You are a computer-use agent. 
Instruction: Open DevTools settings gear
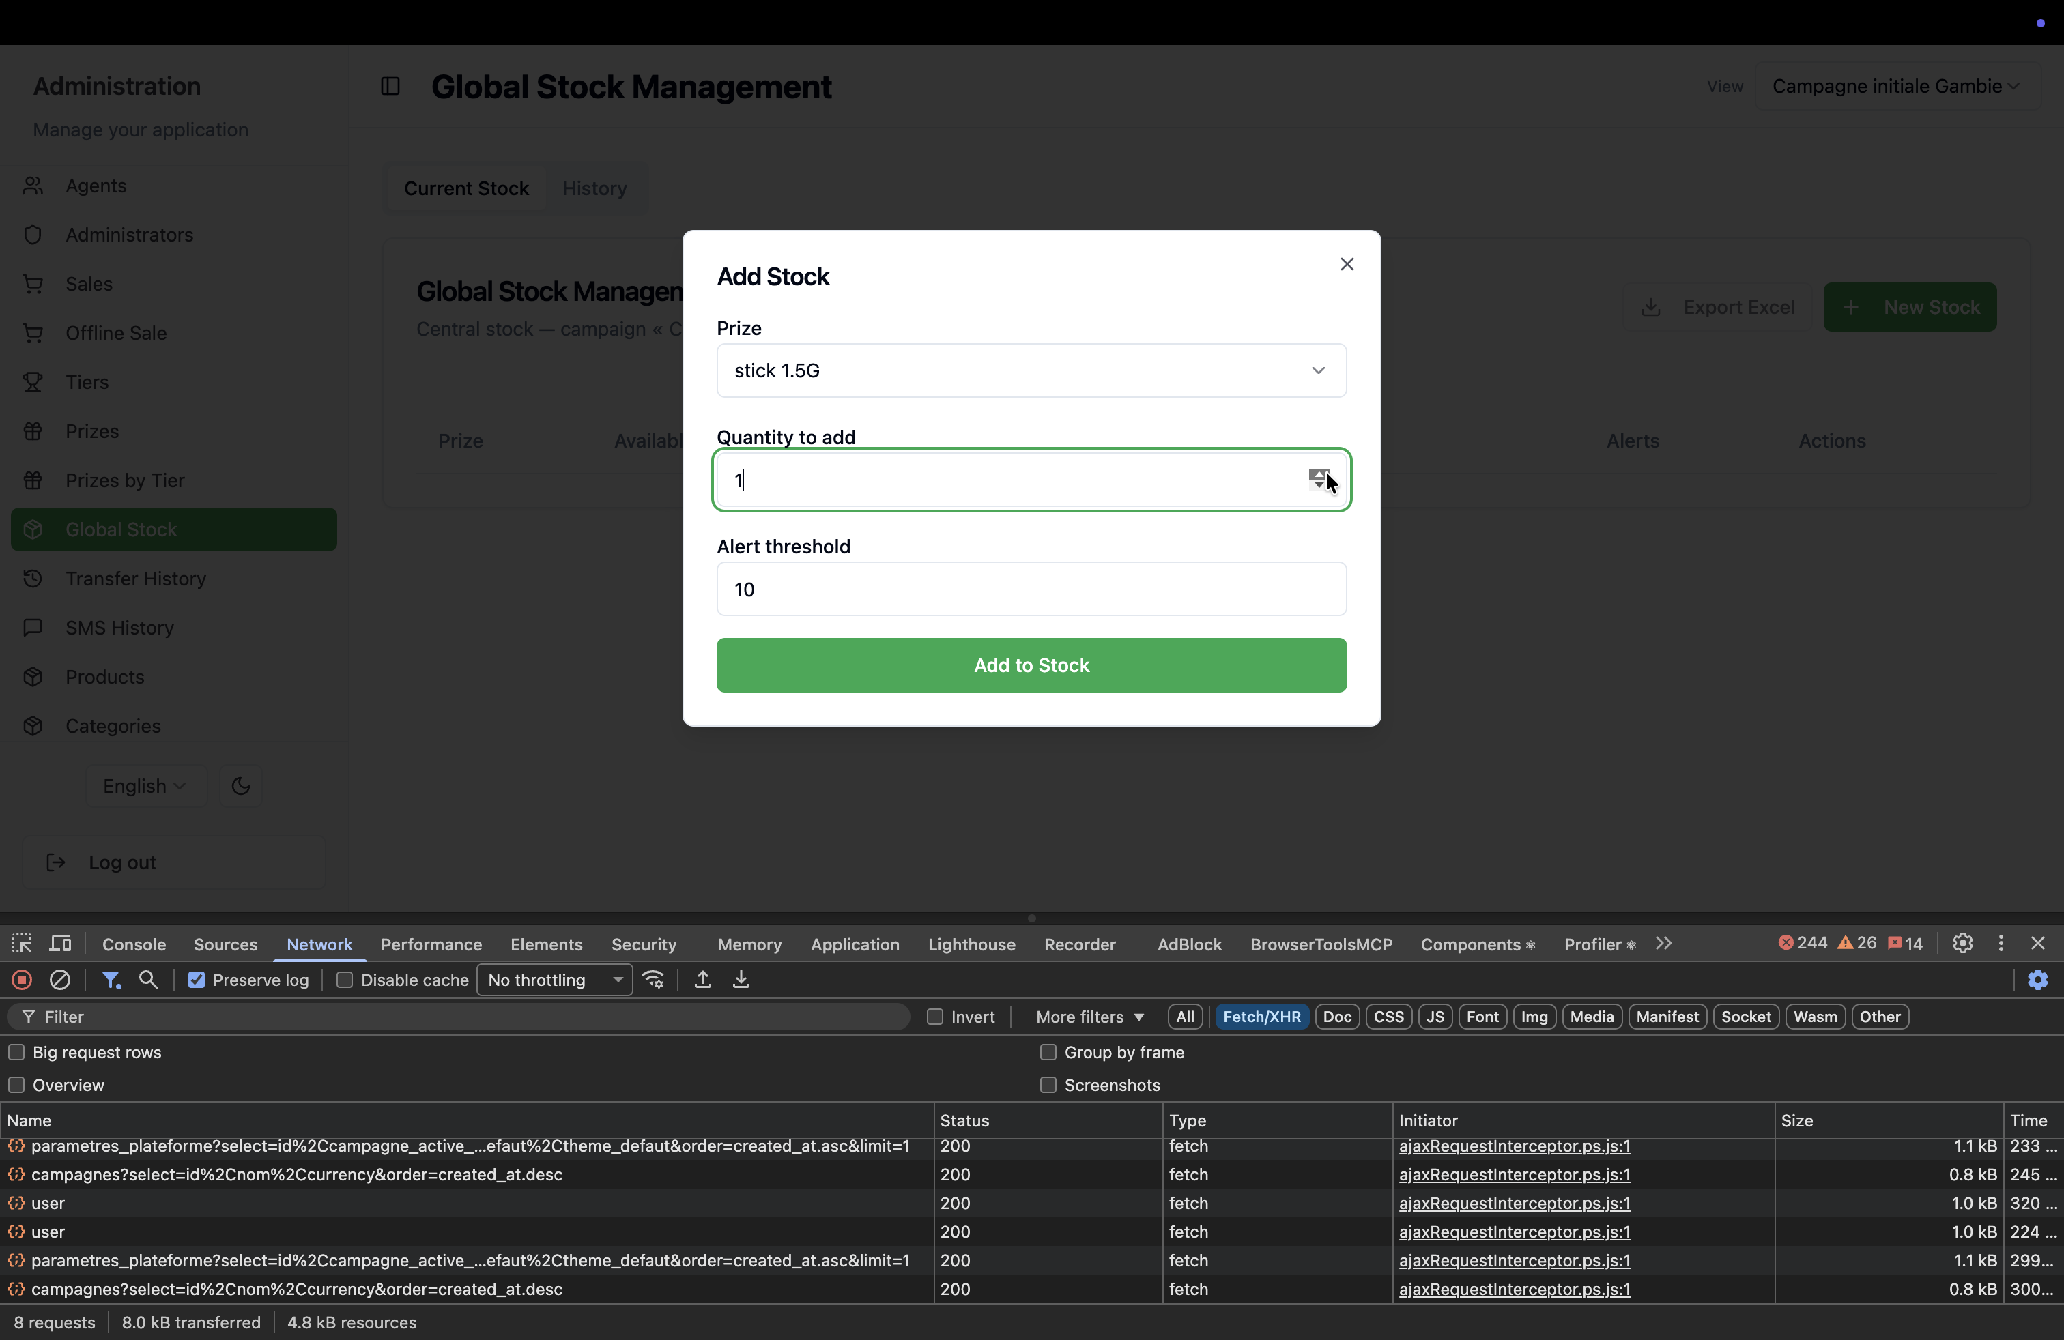1962,943
